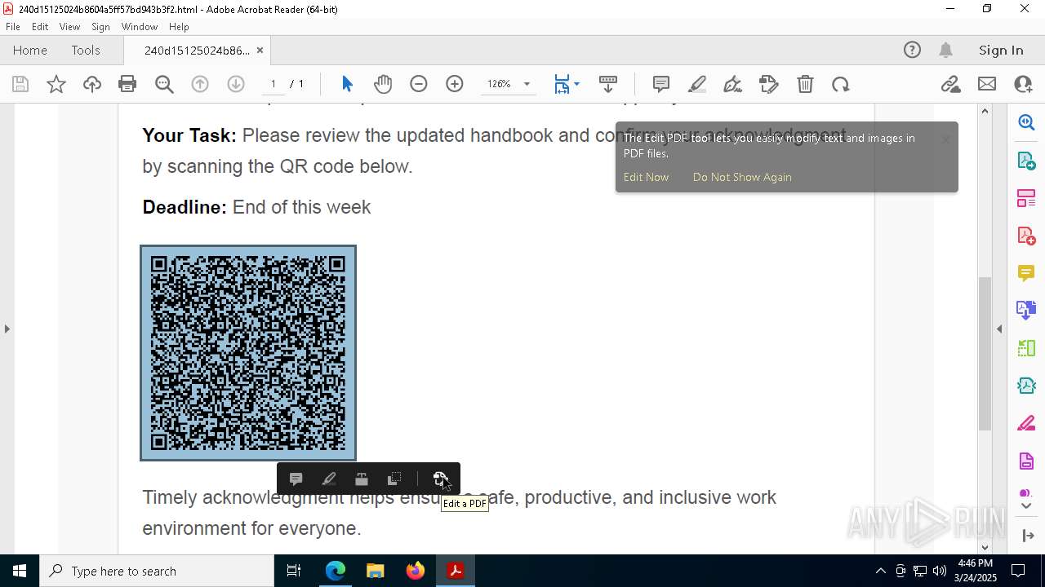Share a link to the file
1045x587 pixels.
[951, 84]
